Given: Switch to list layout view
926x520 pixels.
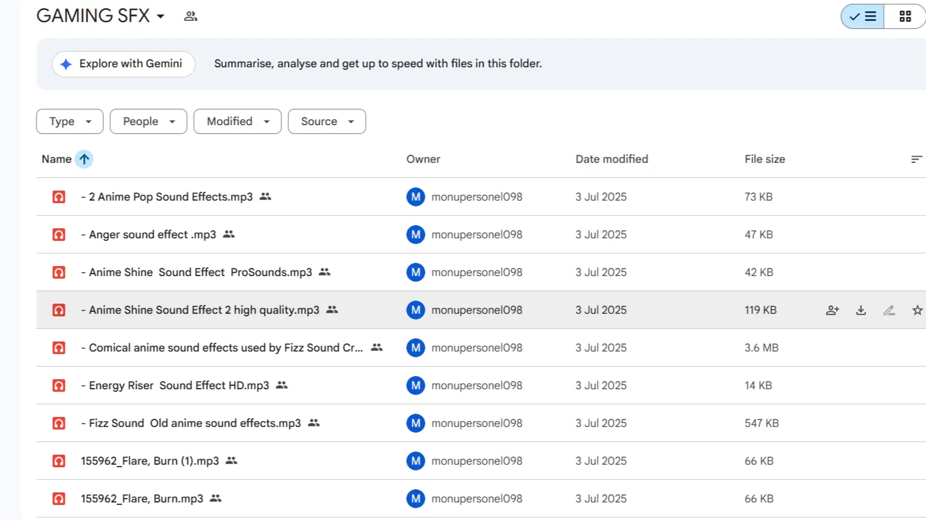Looking at the screenshot, I should (862, 16).
